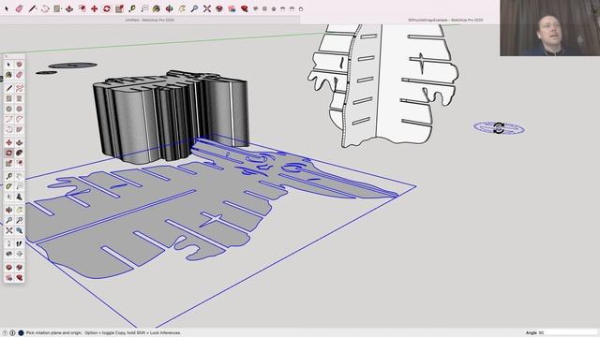Select the Line pencil tool in the top toolbar
This screenshot has width=600, height=337.
pyautogui.click(x=32, y=8)
